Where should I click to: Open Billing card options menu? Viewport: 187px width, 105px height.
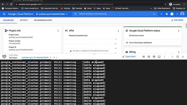[179, 52]
